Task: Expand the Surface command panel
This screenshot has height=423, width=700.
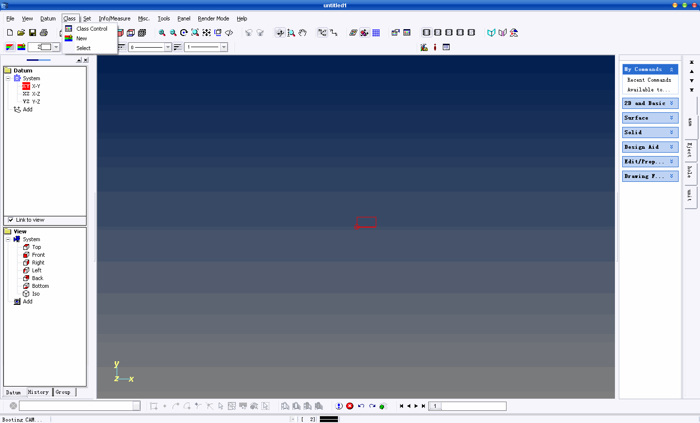Action: pyautogui.click(x=650, y=118)
